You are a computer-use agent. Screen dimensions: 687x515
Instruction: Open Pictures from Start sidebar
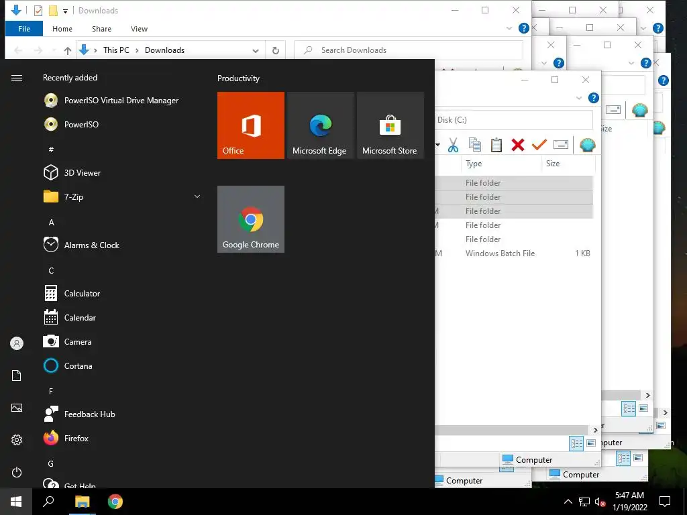tap(17, 408)
